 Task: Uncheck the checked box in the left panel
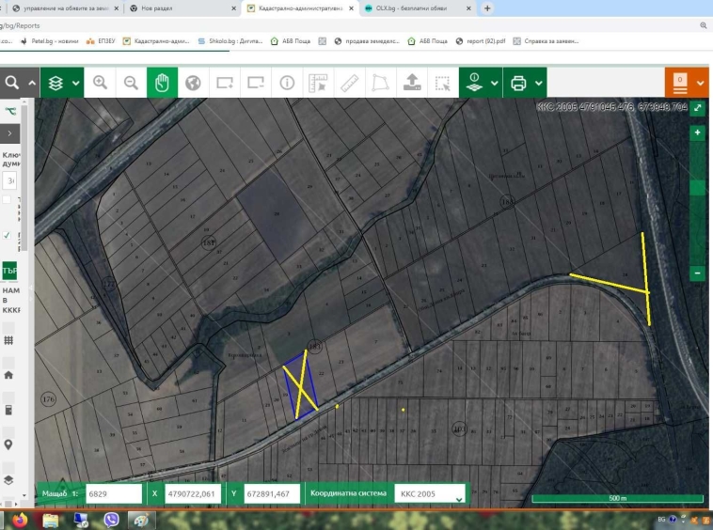click(8, 235)
